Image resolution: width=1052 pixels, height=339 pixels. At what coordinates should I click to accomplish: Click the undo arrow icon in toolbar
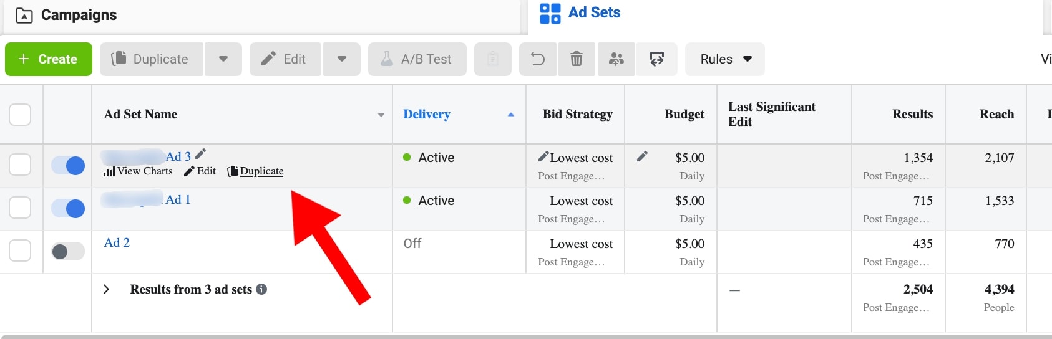[537, 59]
